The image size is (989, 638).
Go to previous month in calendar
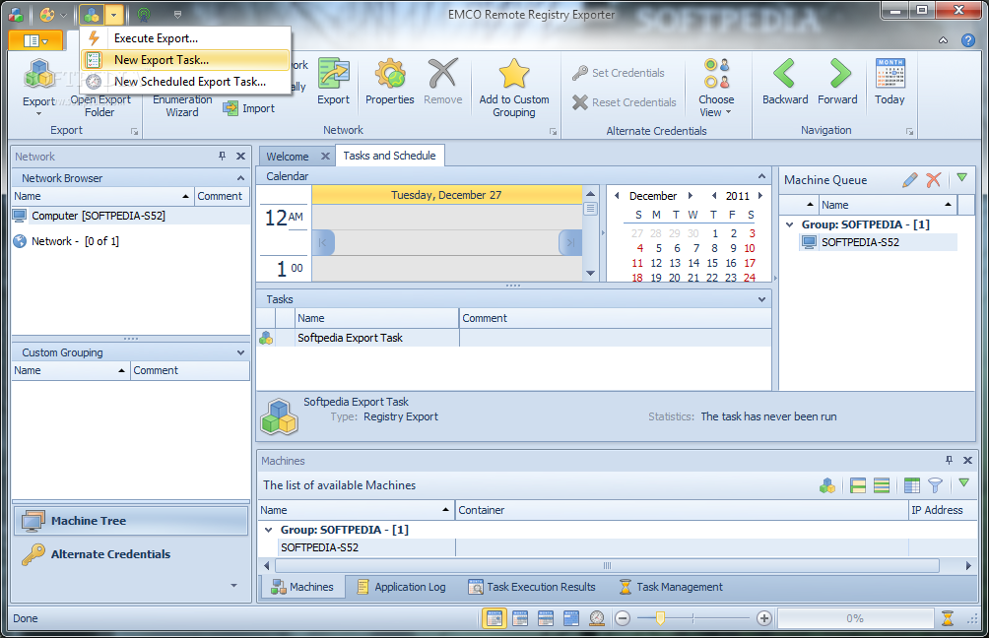[x=617, y=196]
